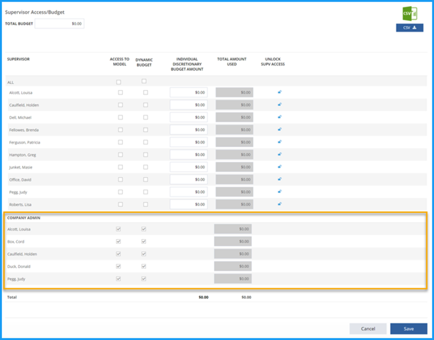The image size is (434, 340).
Task: Check Access to Model for Ferguson, Patricia
Action: coord(120,142)
